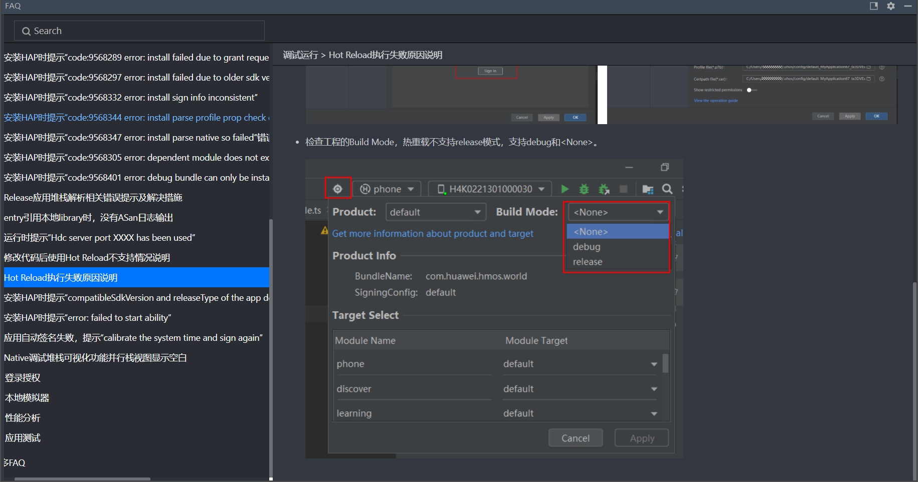
Task: Open FAQ for code:9568289 install failed grant request
Action: coord(136,58)
